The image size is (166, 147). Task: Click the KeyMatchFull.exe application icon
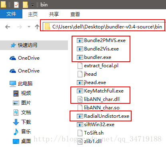[80, 91]
